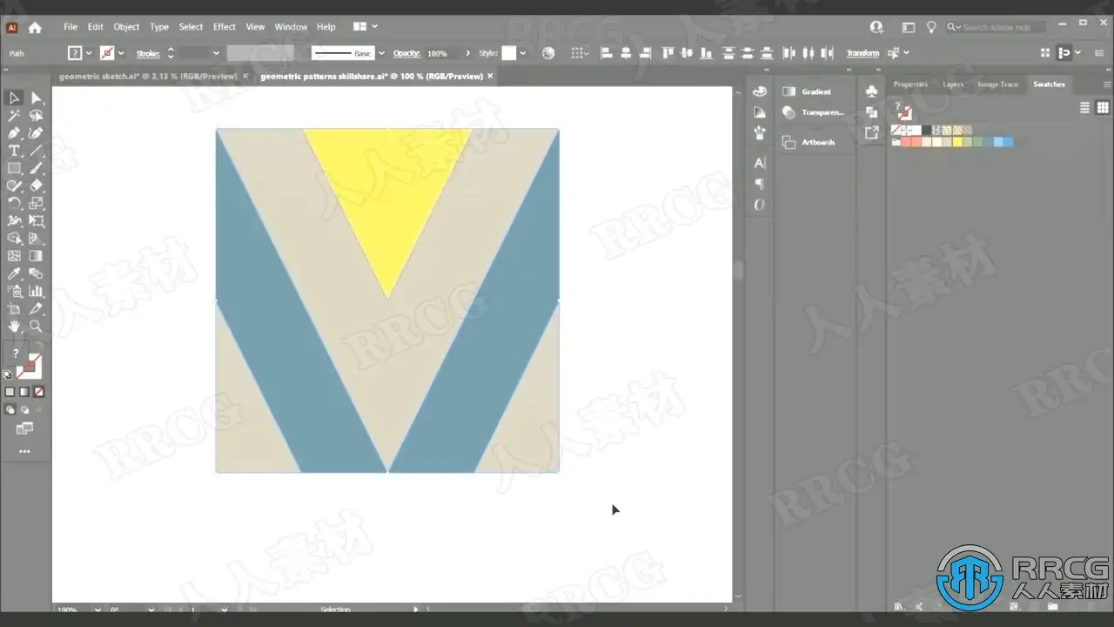Viewport: 1114px width, 627px height.
Task: Switch to geometric sketch.ai document tab
Action: coord(148,77)
